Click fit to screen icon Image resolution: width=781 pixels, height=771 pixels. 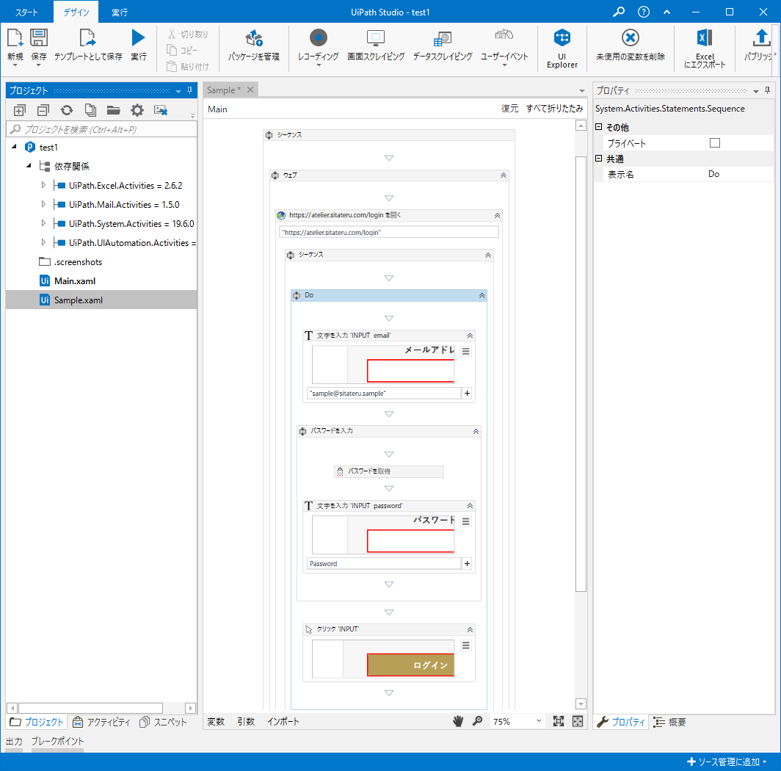(x=559, y=721)
